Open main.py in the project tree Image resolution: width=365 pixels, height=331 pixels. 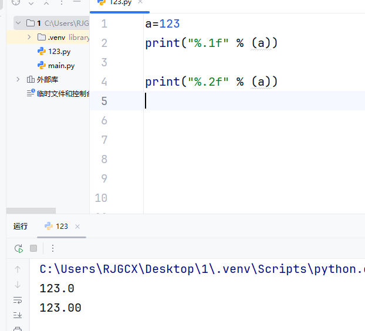tap(61, 66)
